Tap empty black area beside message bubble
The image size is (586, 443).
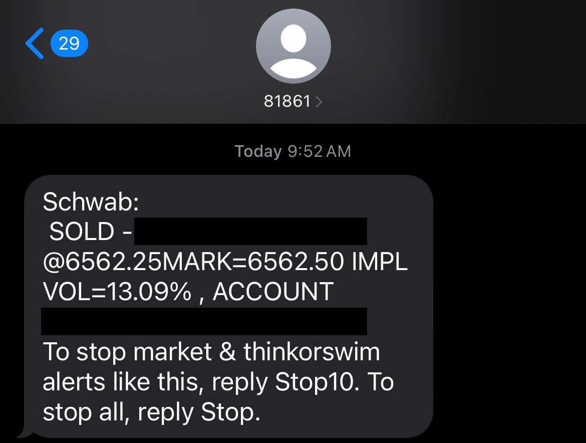(x=508, y=299)
